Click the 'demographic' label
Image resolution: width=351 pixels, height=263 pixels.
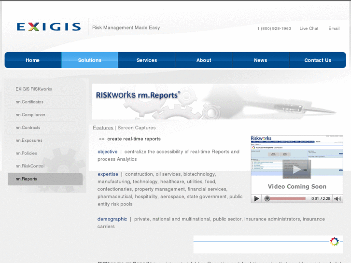[x=112, y=219]
